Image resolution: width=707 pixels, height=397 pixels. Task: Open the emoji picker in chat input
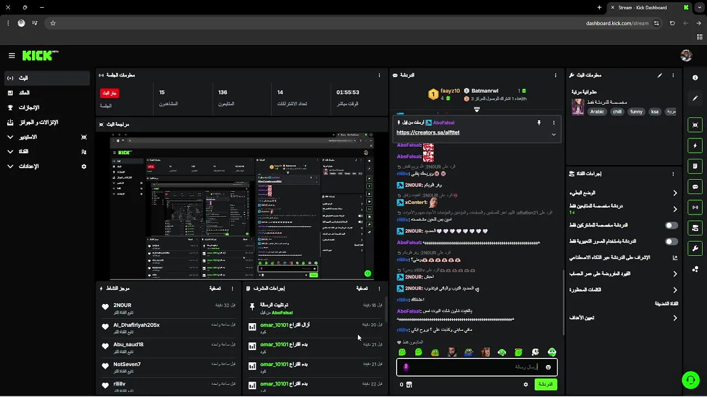click(548, 367)
